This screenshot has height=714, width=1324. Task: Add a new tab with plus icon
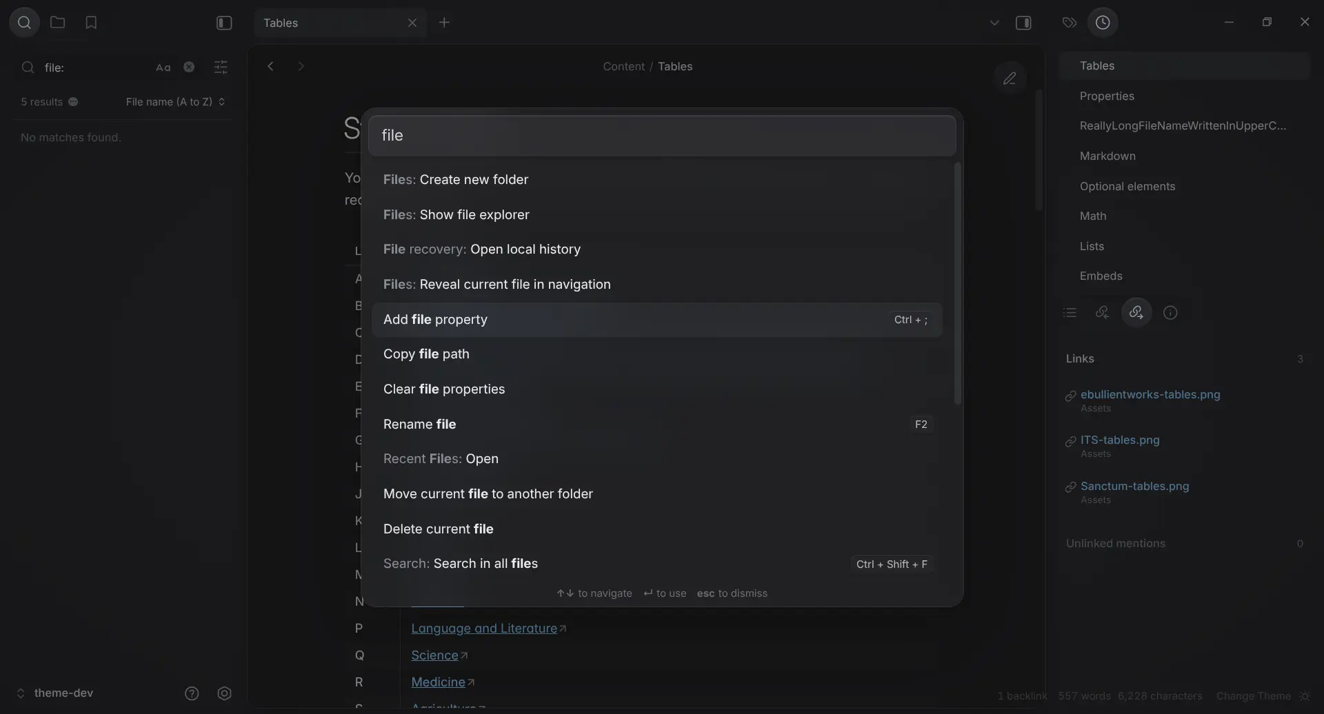tap(444, 23)
